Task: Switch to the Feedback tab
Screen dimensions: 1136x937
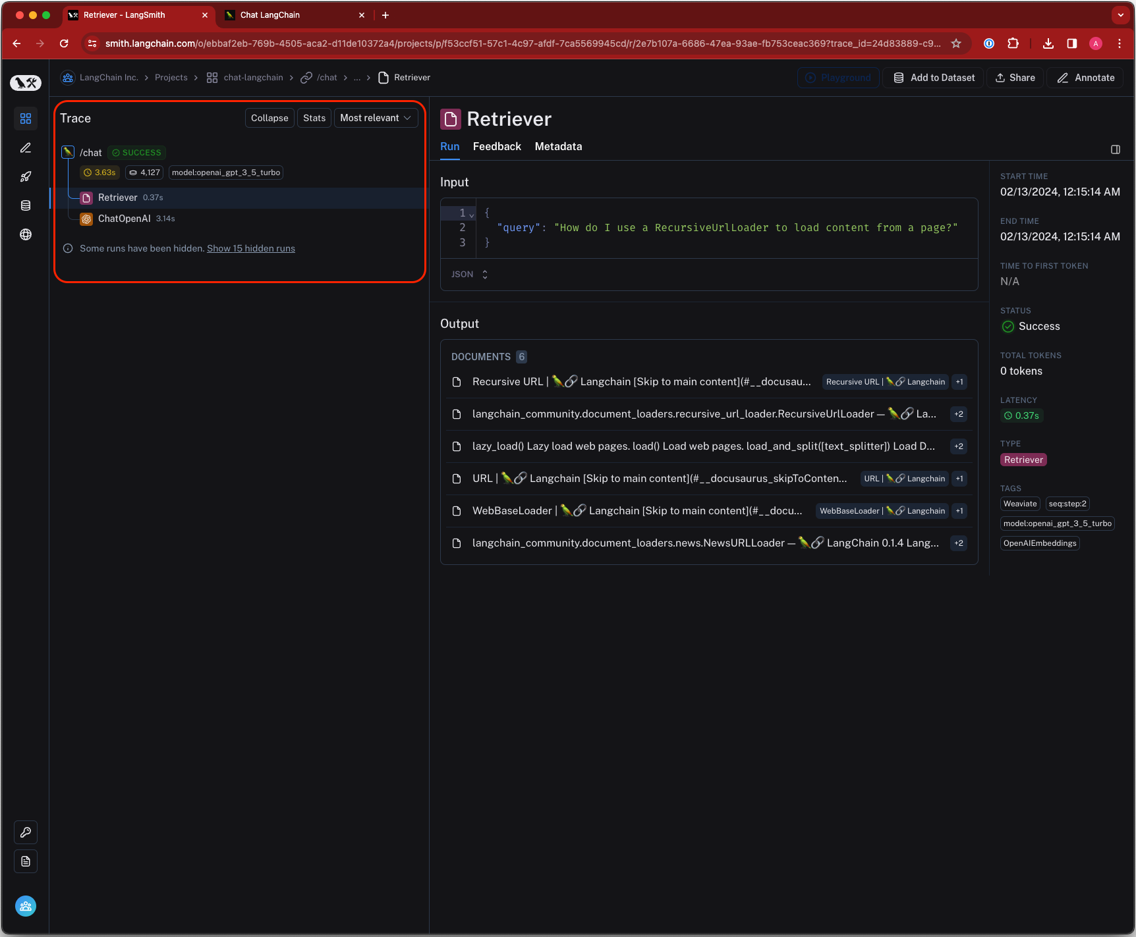Action: (x=497, y=146)
